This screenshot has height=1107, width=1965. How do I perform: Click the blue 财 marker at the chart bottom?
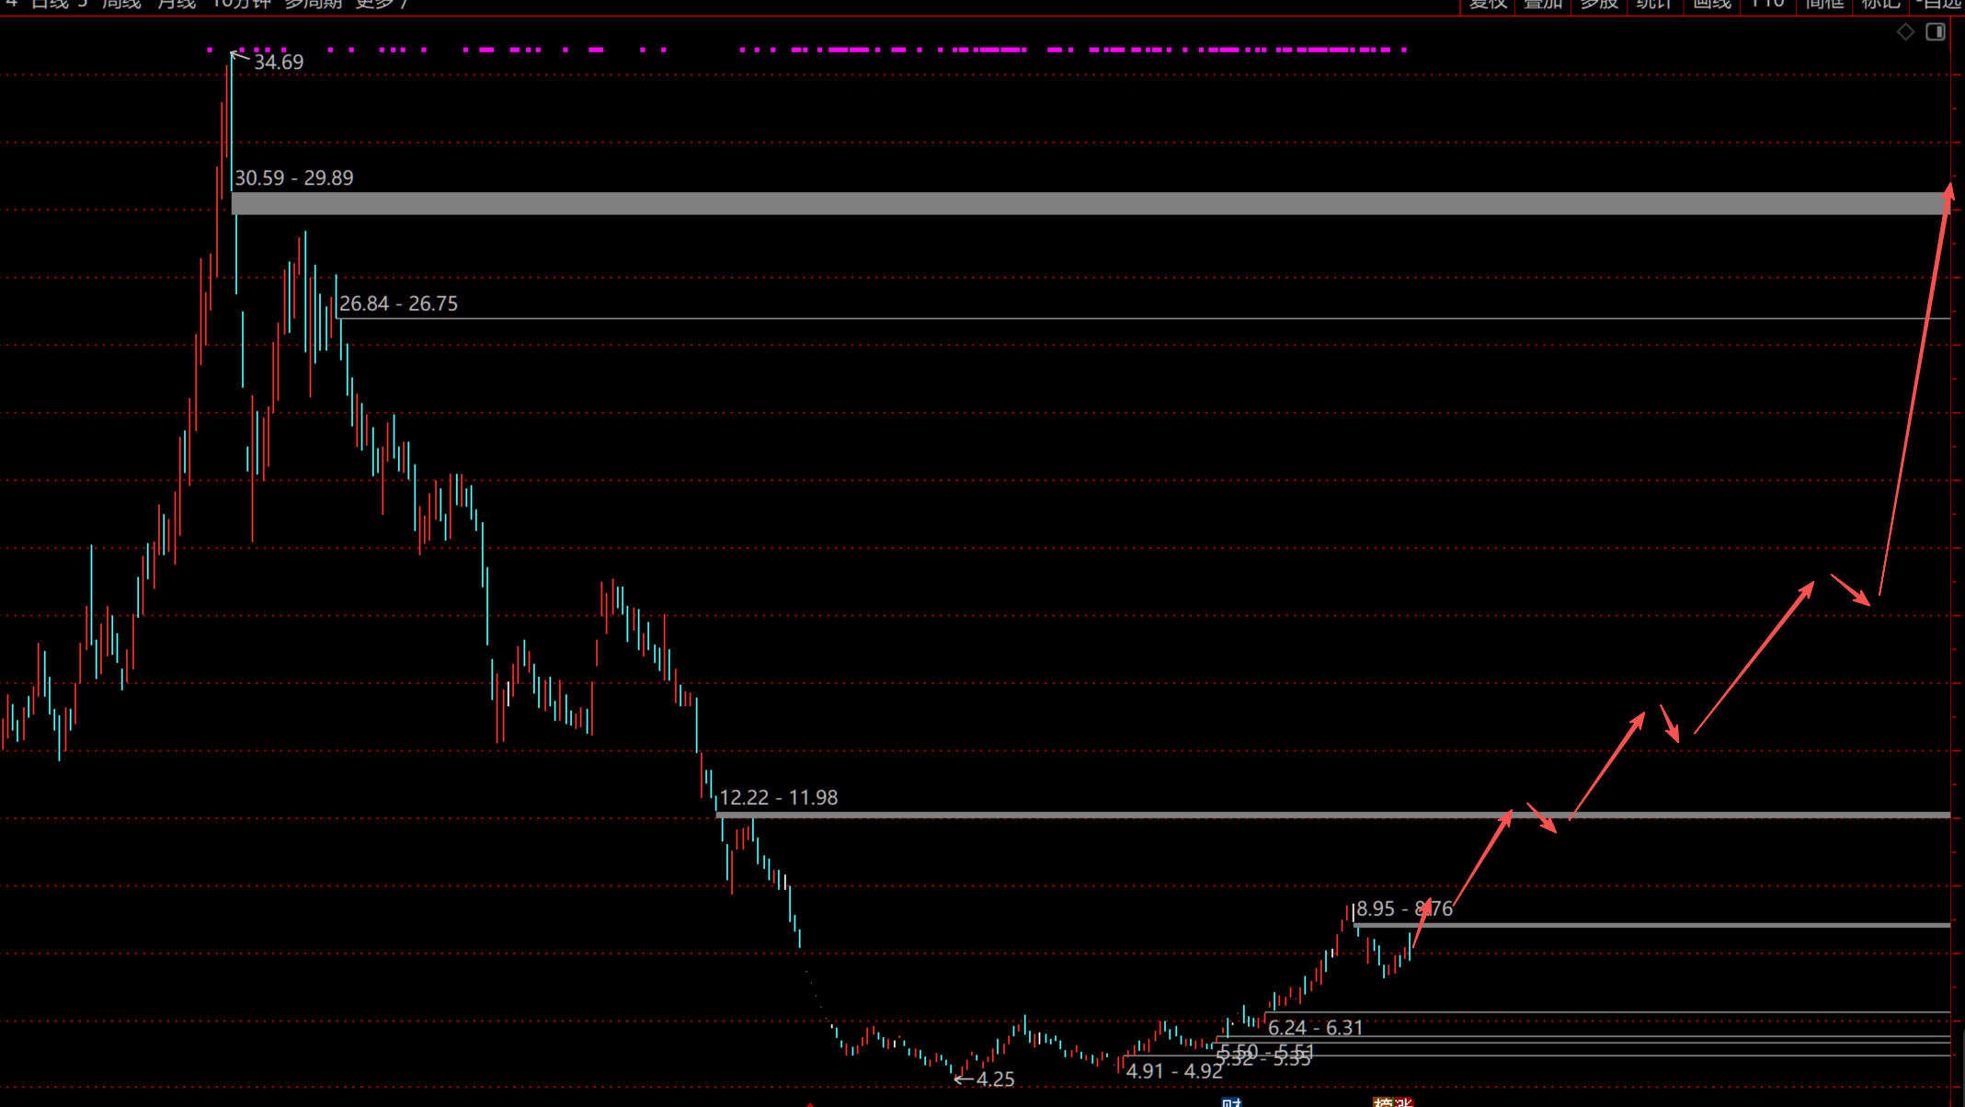[x=1231, y=1102]
